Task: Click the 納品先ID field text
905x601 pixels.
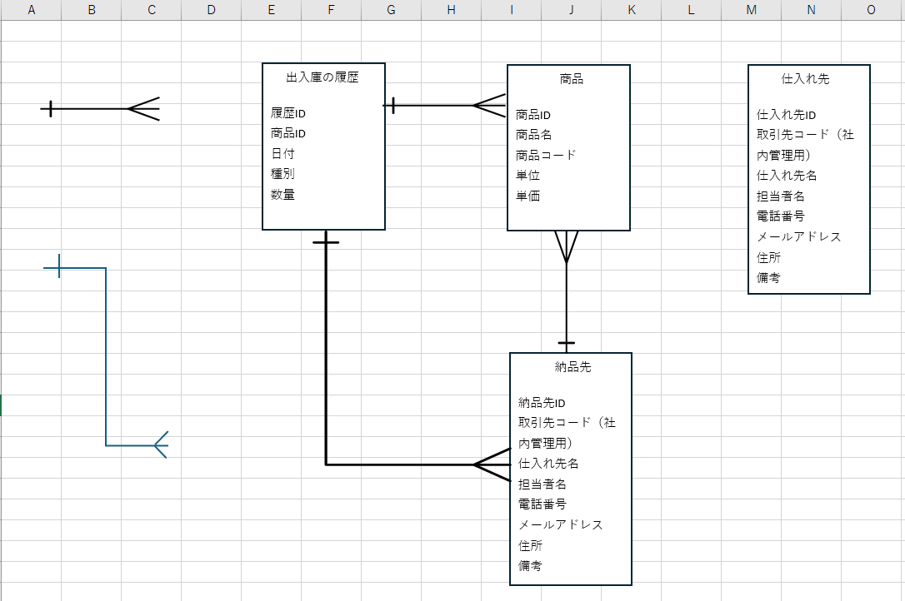Action: click(x=542, y=403)
